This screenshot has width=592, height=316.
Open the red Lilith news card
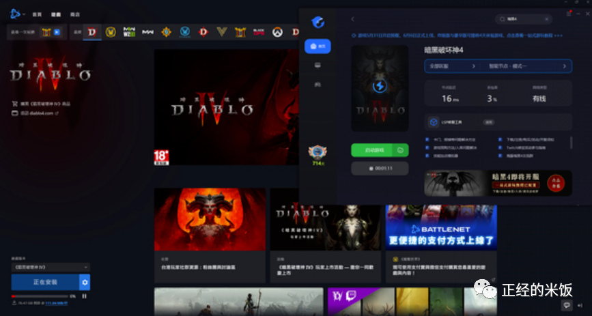210,235
